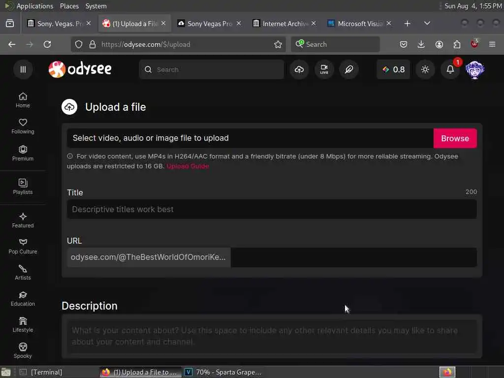Open notifications bell
504x378 pixels.
click(450, 69)
